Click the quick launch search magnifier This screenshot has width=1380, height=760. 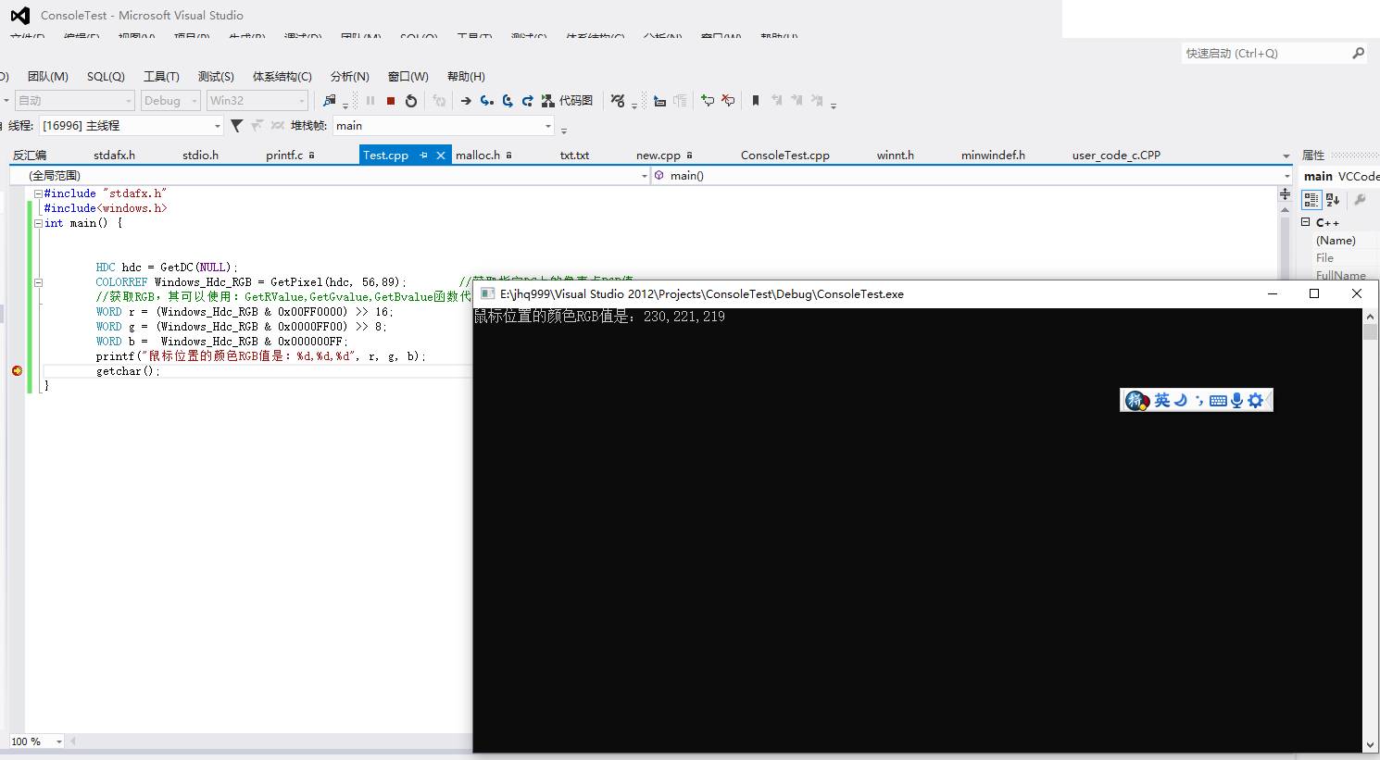coord(1358,54)
